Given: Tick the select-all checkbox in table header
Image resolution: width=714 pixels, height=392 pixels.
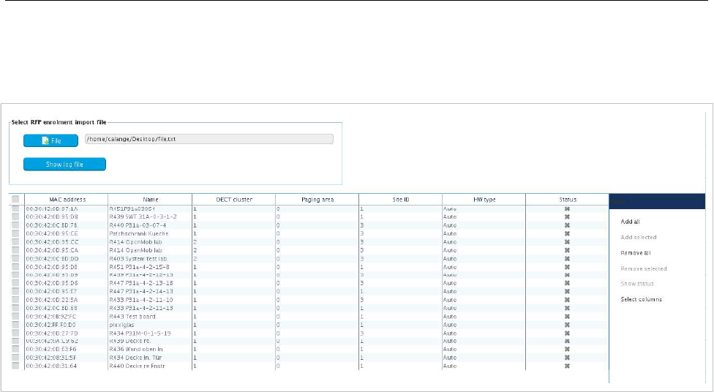Looking at the screenshot, I should pyautogui.click(x=15, y=199).
